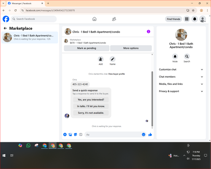Click Mark as pending button

pos(87,48)
